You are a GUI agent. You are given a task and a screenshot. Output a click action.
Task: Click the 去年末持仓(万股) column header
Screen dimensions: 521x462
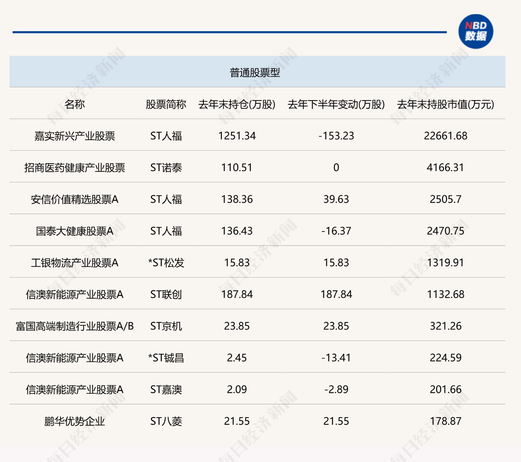point(237,104)
